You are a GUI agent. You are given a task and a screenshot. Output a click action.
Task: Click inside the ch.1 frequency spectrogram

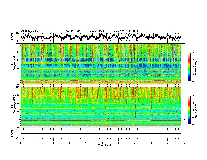pos(101,64)
